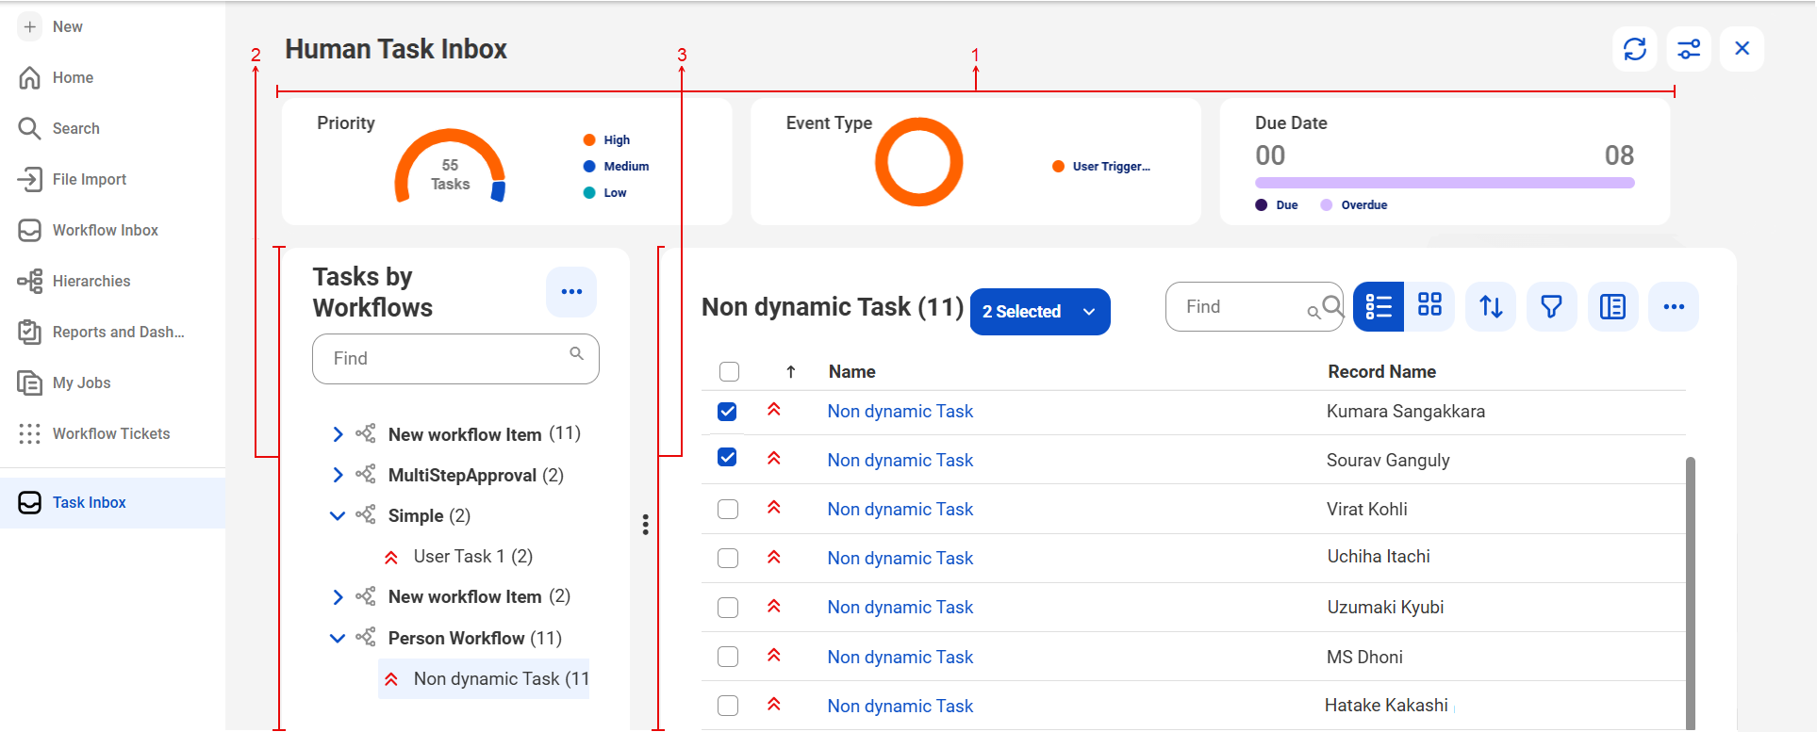This screenshot has height=732, width=1817.
Task: Click the panel splitter handle dots
Action: 645,525
